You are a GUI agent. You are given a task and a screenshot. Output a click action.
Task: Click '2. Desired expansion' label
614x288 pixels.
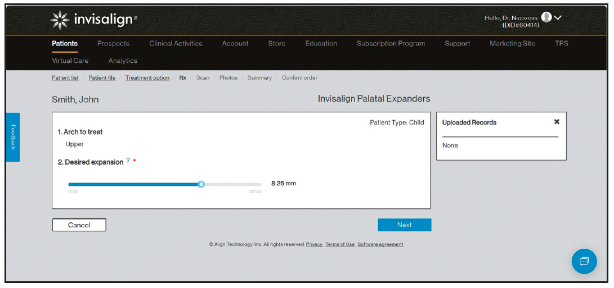click(91, 162)
